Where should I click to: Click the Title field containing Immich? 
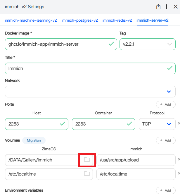(85, 68)
